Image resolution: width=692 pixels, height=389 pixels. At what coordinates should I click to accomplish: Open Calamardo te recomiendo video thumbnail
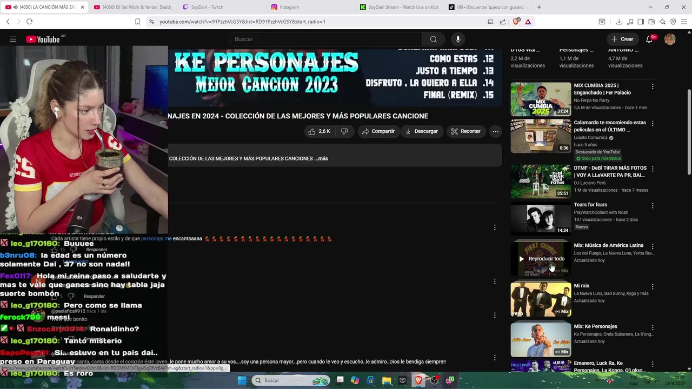541,136
